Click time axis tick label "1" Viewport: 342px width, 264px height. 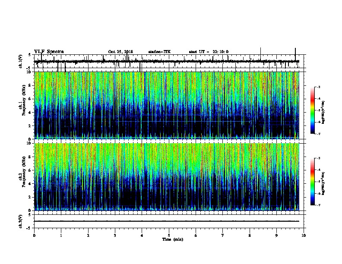point(61,236)
